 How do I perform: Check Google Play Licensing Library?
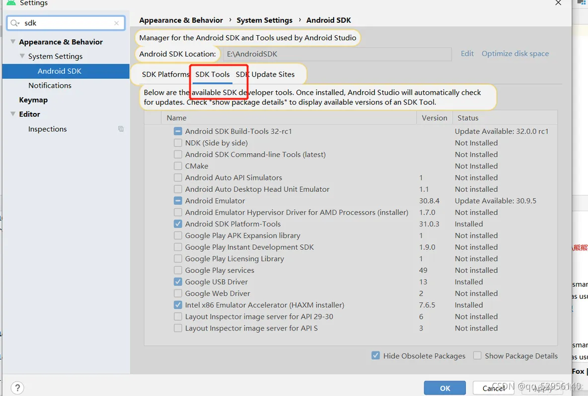178,259
